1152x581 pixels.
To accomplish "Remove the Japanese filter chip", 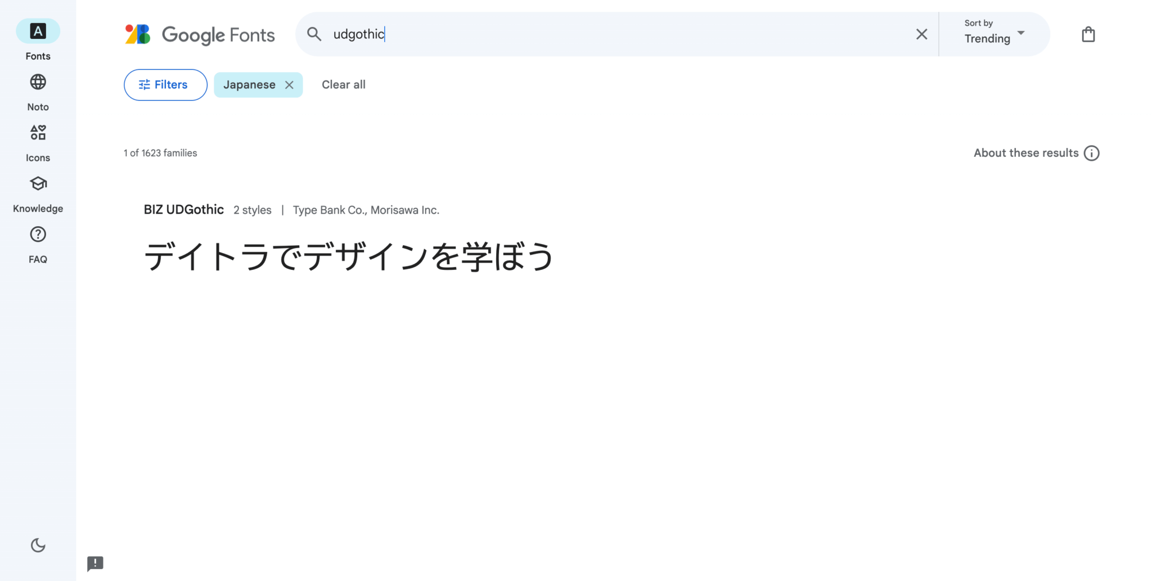I will (x=289, y=85).
